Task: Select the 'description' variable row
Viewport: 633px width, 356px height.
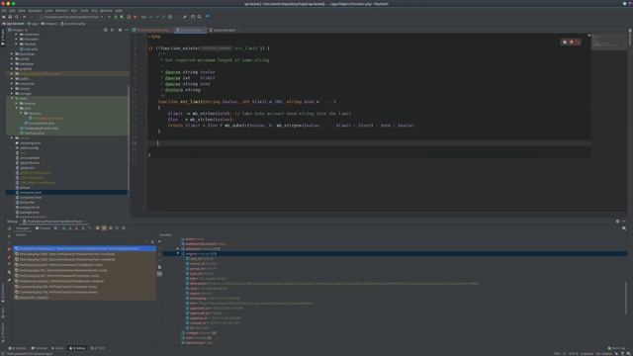Action: [x=331, y=284]
